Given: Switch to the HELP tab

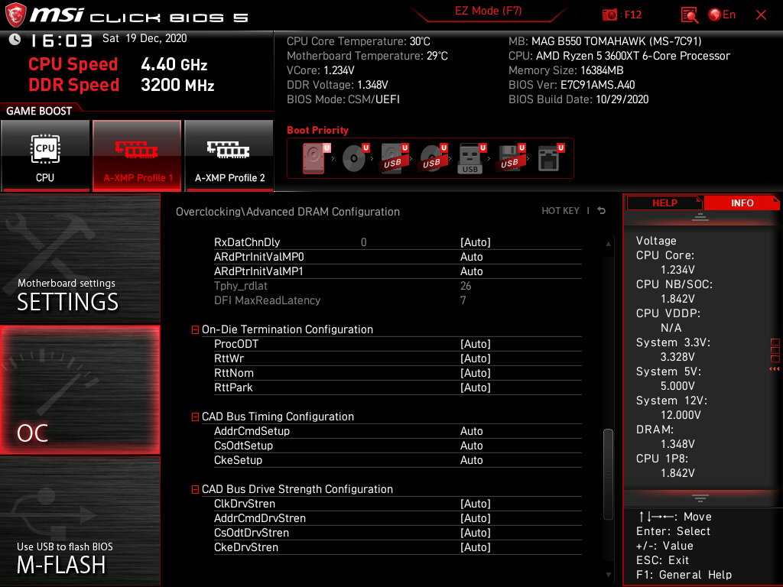Looking at the screenshot, I should coord(664,203).
